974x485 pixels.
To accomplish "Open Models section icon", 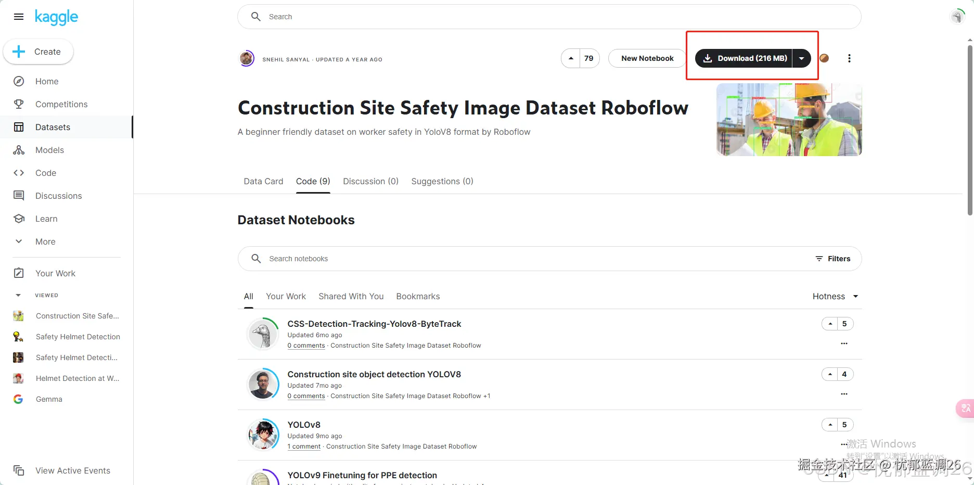I will pos(19,150).
